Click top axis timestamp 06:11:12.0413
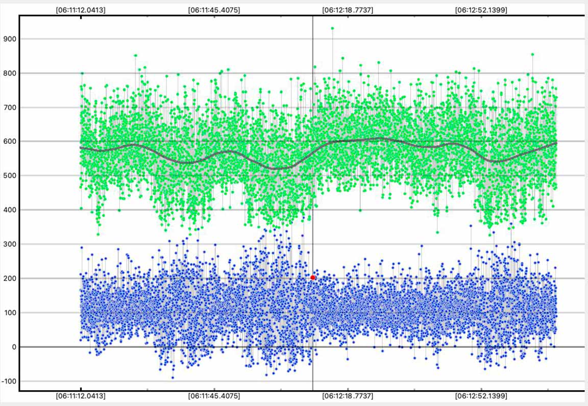The height and width of the screenshot is (406, 588). click(81, 10)
